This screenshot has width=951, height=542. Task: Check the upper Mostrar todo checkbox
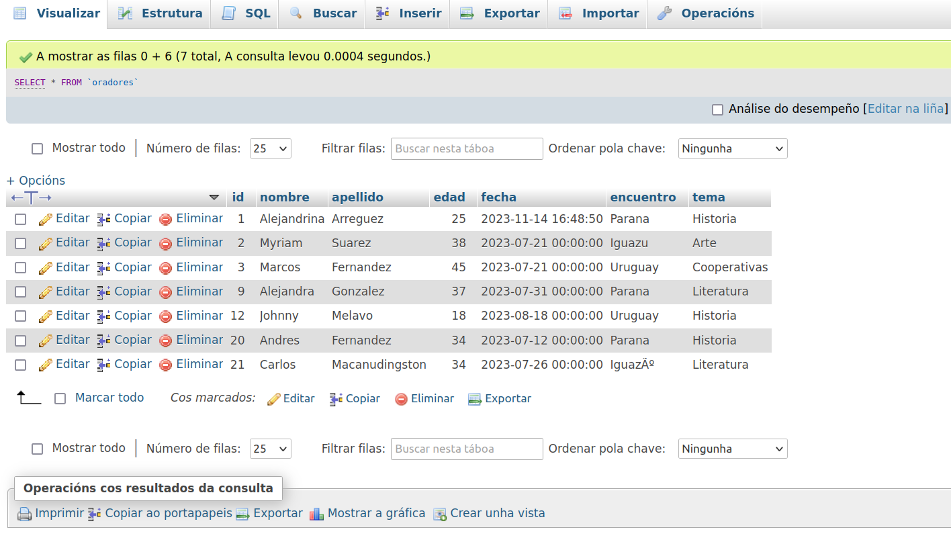pos(38,149)
